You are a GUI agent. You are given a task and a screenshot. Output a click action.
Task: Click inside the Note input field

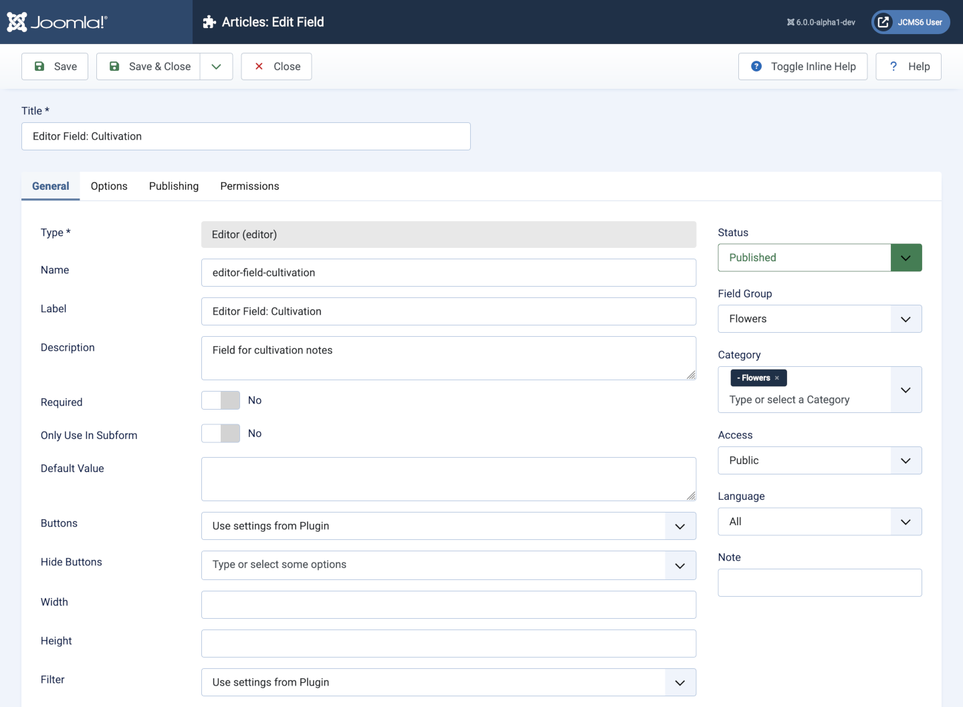tap(819, 582)
